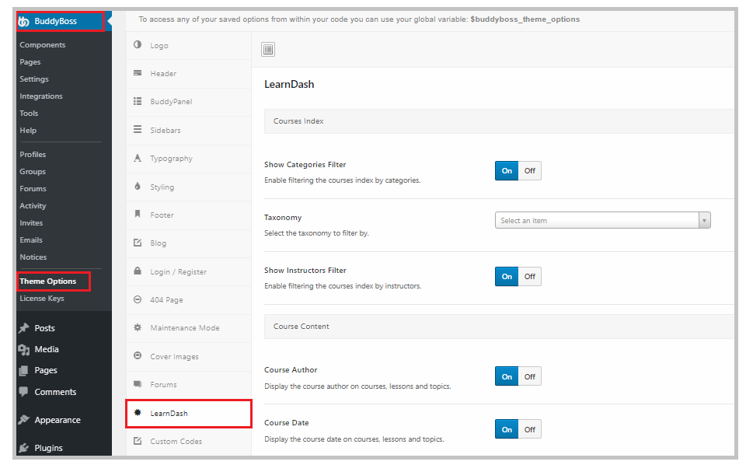Switch Course Author toggle to Off

click(529, 377)
